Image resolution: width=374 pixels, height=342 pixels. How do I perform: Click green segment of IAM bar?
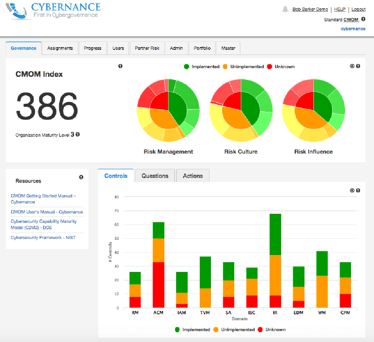182,282
